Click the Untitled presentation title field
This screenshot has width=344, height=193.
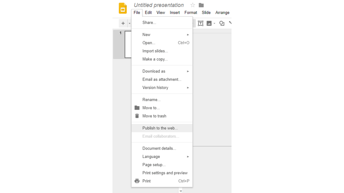pos(158,5)
